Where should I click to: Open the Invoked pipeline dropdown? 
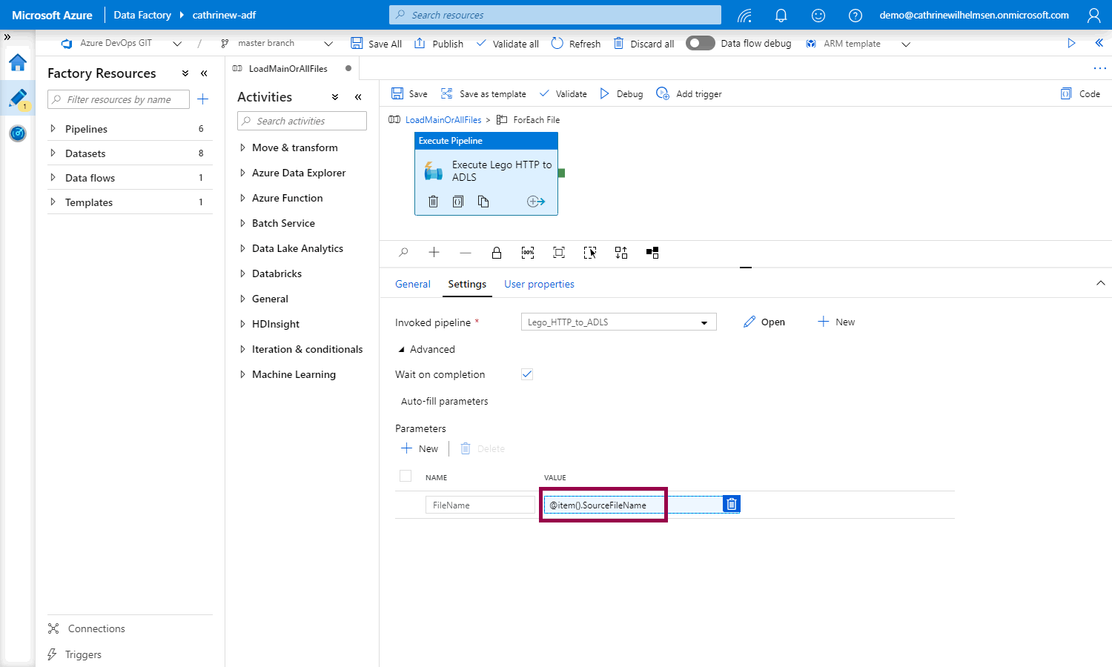point(618,322)
